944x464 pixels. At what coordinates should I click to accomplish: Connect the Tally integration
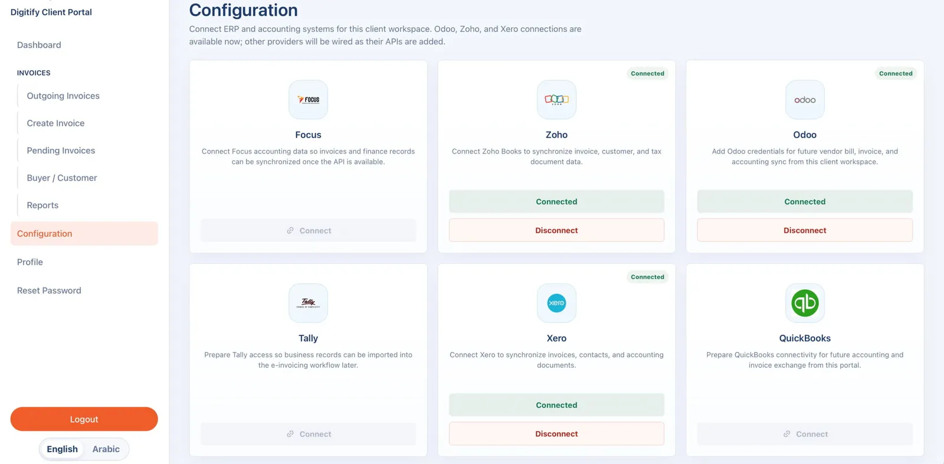click(308, 434)
